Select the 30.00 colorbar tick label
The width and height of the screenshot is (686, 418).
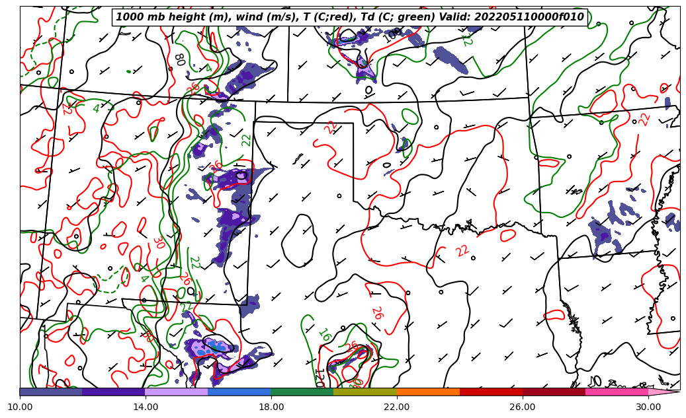coord(648,407)
